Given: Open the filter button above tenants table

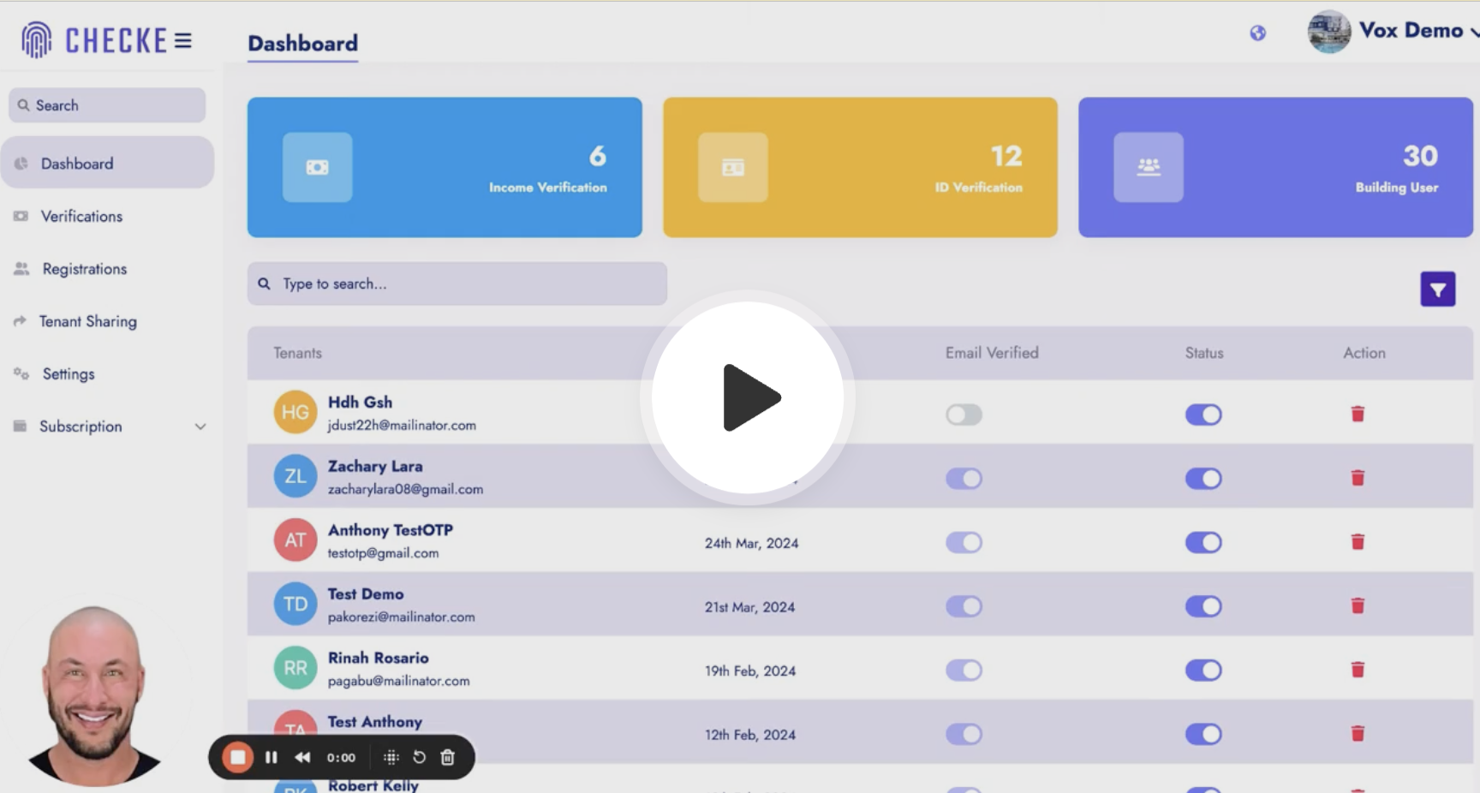Looking at the screenshot, I should point(1438,289).
